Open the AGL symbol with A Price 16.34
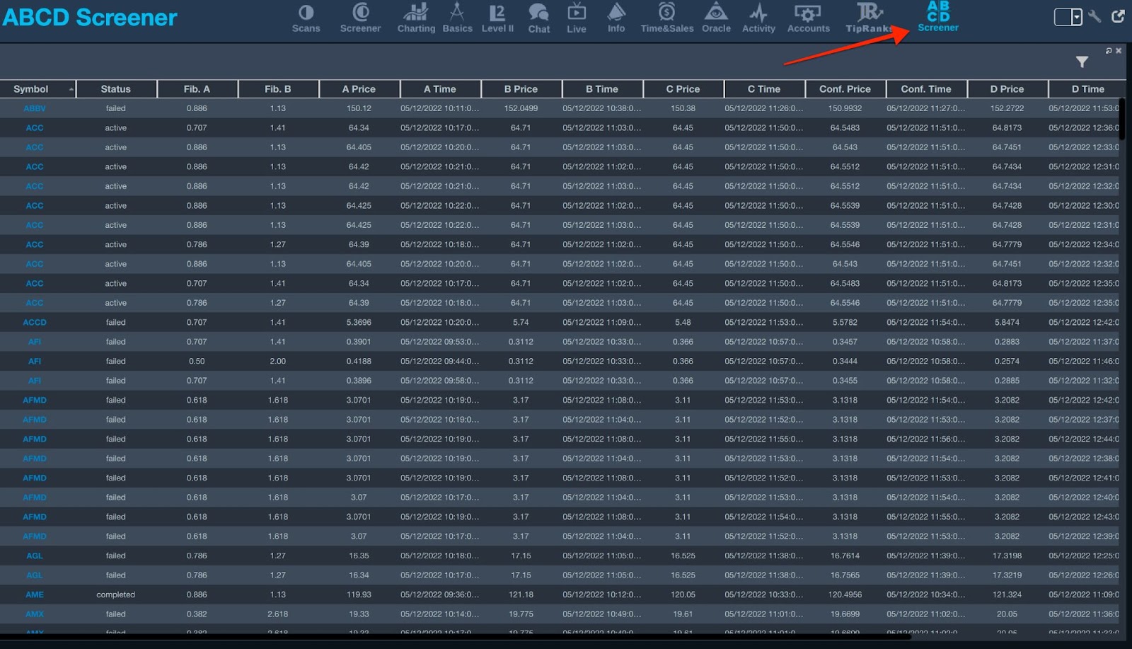 (34, 575)
